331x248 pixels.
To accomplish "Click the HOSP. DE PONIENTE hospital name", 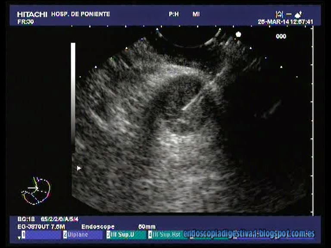I will (81, 14).
